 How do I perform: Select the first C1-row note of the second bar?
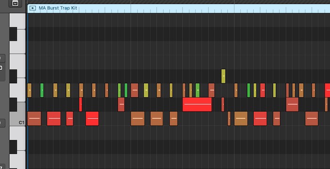click(x=138, y=118)
